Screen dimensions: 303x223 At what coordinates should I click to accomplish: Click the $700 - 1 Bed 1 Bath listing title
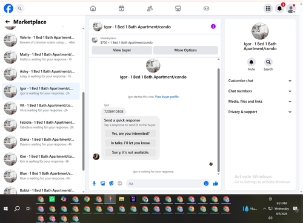point(127,42)
